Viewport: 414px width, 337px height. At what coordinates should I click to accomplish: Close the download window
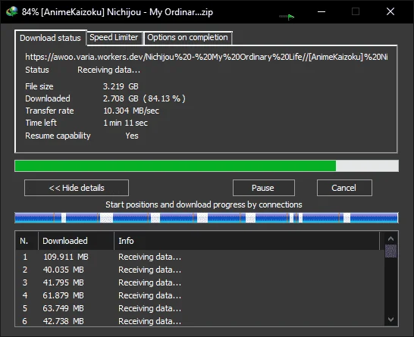390,11
